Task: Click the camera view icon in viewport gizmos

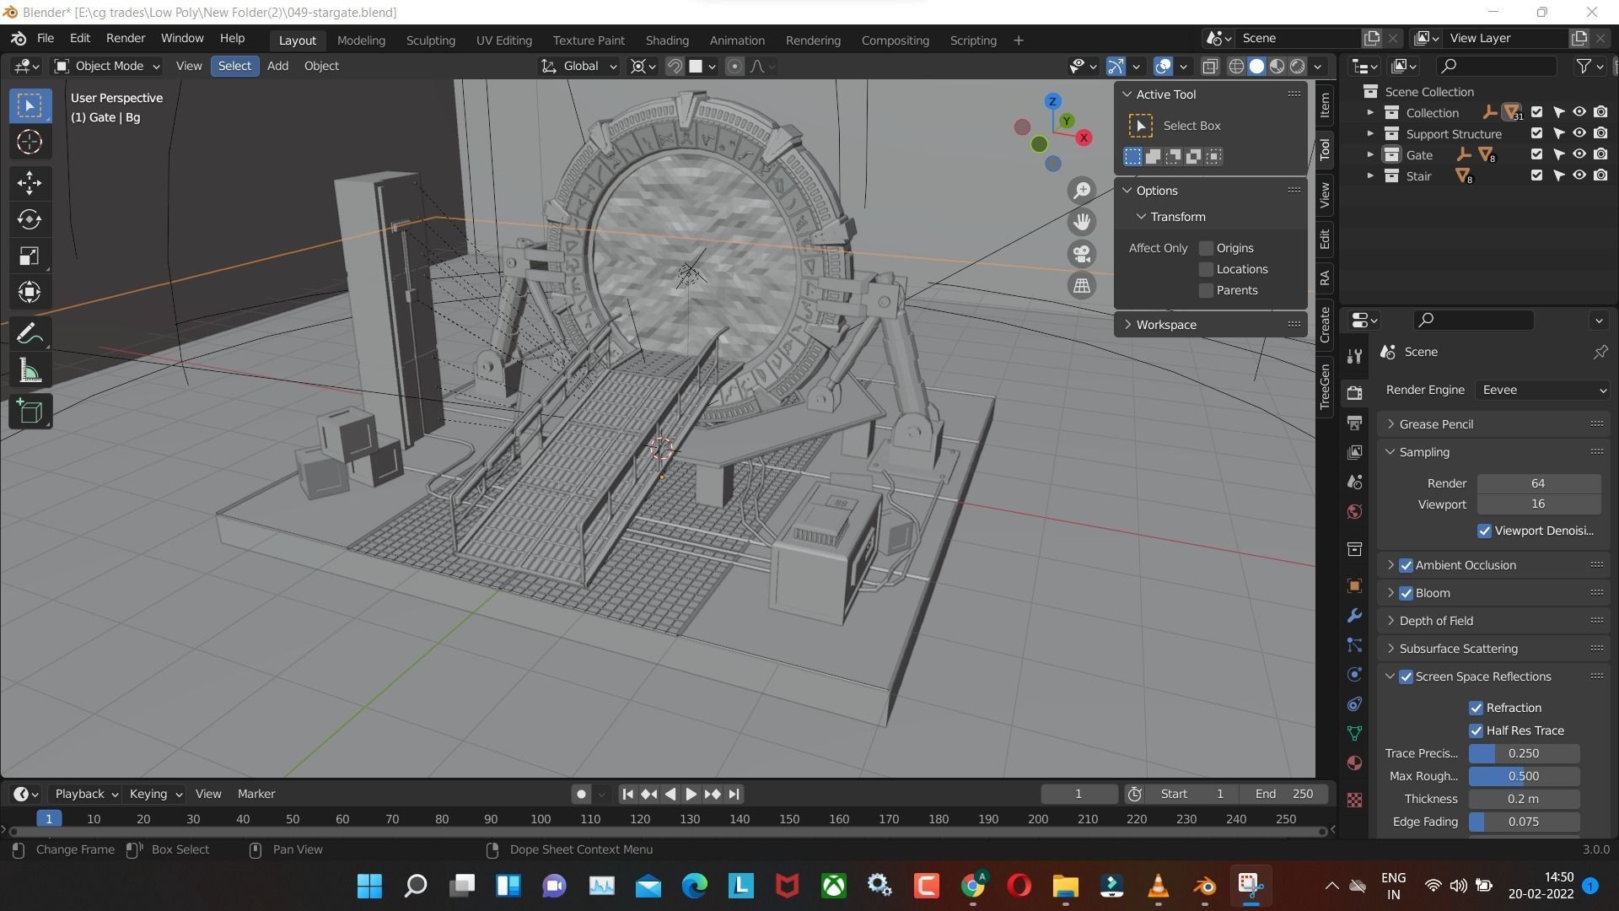Action: click(1082, 253)
